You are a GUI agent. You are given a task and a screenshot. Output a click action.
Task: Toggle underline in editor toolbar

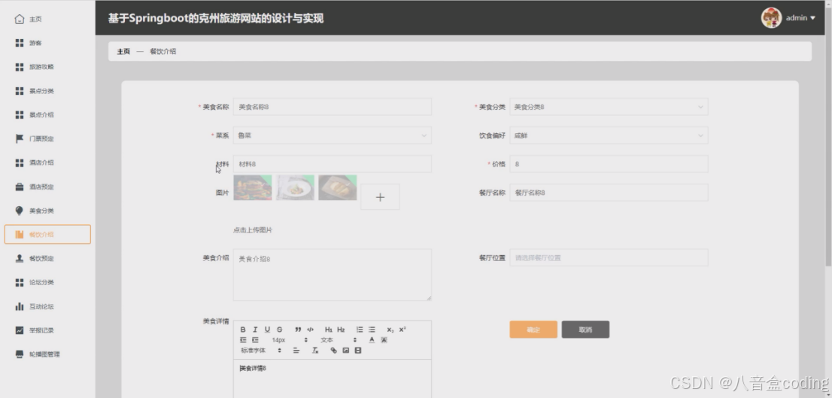[268, 330]
